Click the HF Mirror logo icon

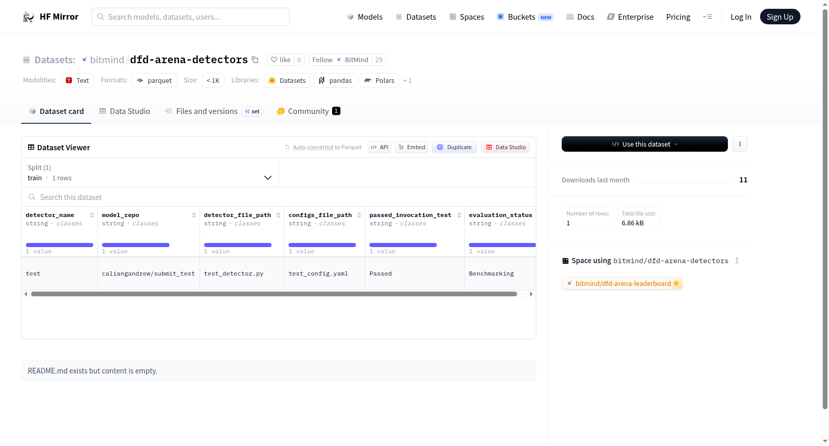(x=28, y=17)
